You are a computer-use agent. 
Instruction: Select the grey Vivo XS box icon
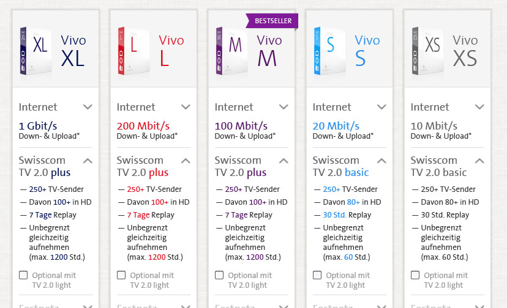click(x=427, y=51)
